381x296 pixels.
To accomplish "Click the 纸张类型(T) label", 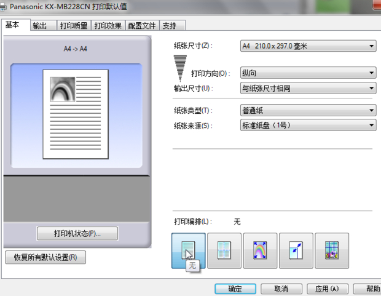I will [193, 111].
